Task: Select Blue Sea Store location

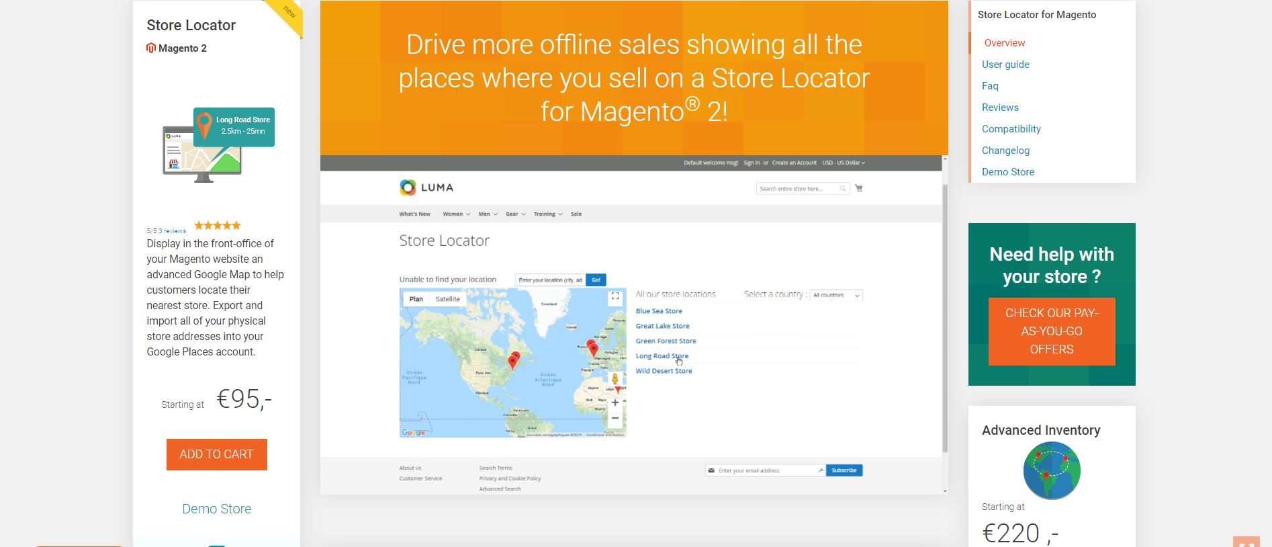Action: [659, 311]
